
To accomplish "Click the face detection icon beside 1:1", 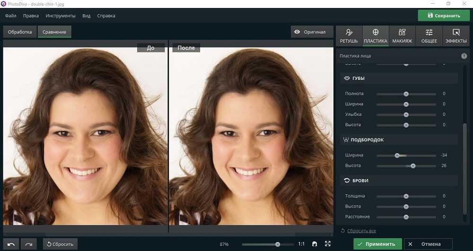I will pos(315,244).
